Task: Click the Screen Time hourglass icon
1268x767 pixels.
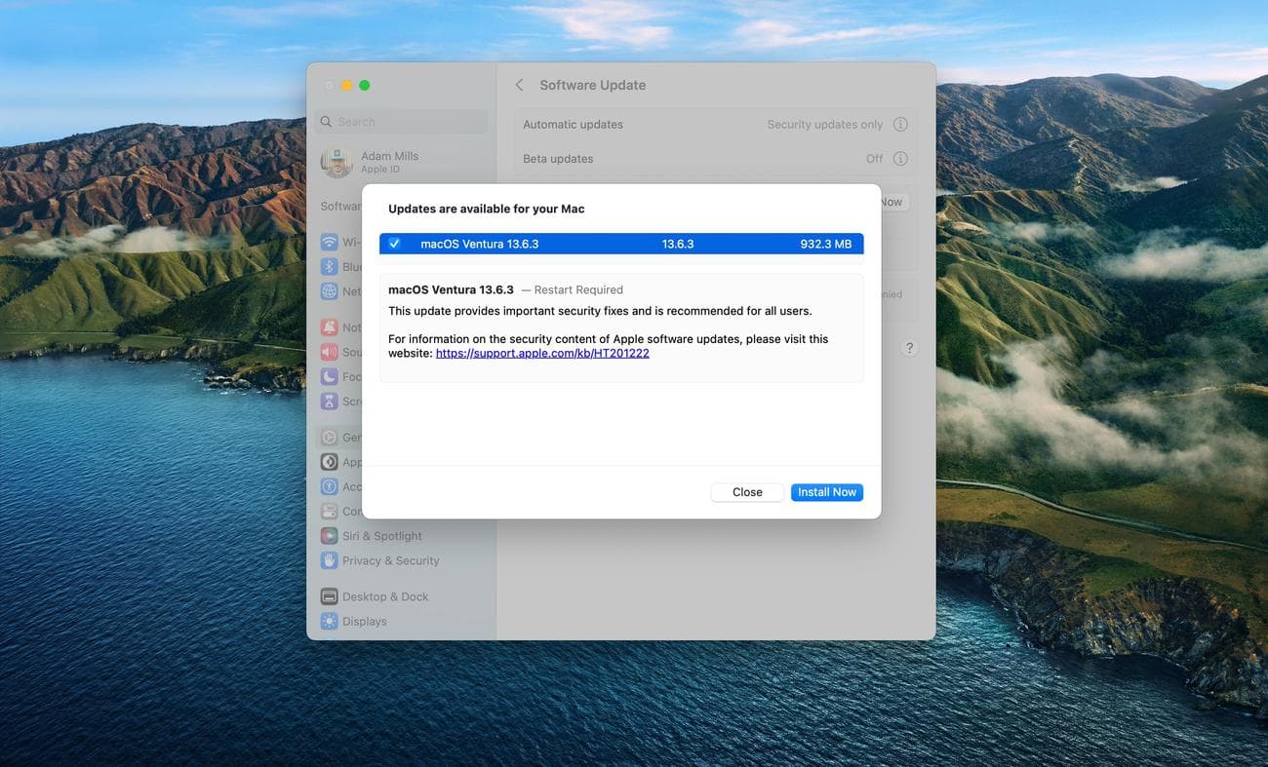Action: tap(330, 402)
